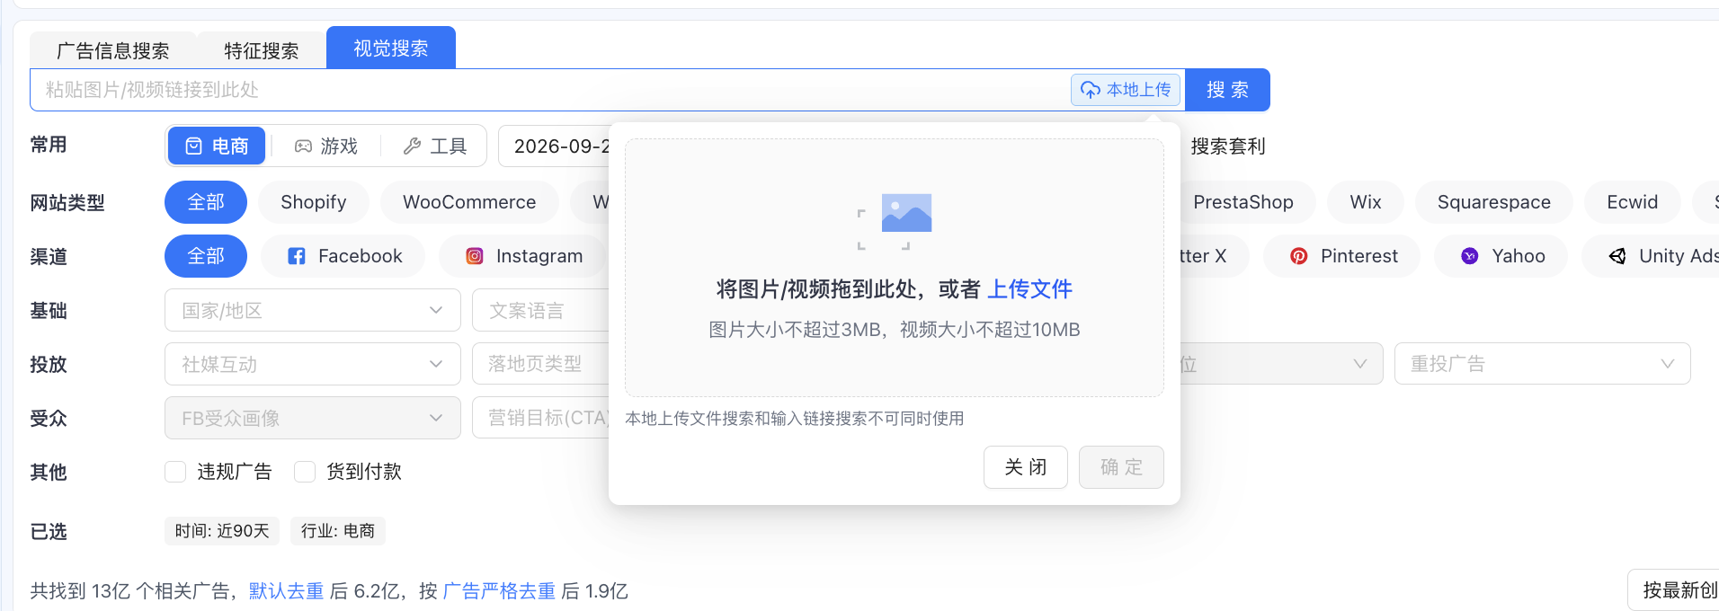Select the 视觉搜索 tab
This screenshot has height=611, width=1719.
point(391,48)
